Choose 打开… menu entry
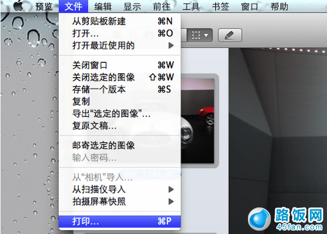 (120, 33)
